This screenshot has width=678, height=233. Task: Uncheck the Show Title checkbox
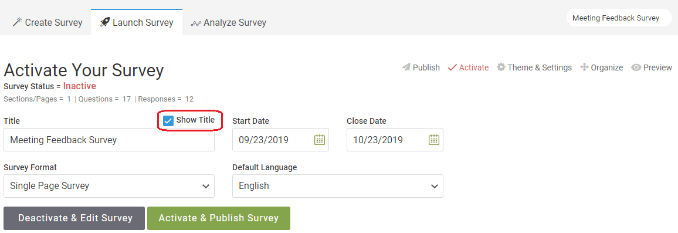(x=168, y=121)
